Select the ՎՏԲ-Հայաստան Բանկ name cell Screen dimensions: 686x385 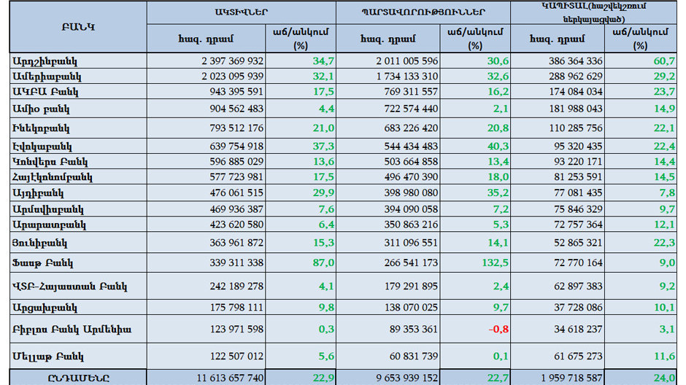pyautogui.click(x=61, y=286)
